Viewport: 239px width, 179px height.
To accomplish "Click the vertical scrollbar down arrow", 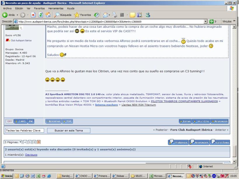I will (x=234, y=161).
